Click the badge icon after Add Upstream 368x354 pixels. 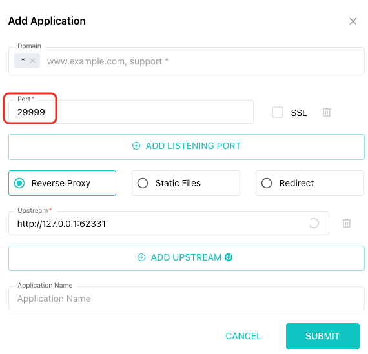coord(229,257)
